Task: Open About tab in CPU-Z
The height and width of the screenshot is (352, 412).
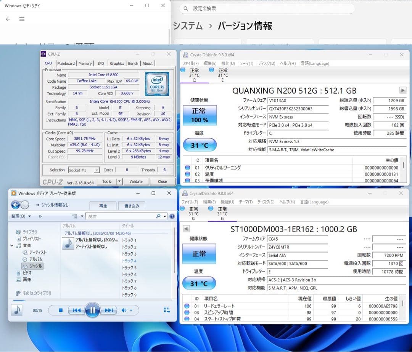Action: [x=148, y=64]
